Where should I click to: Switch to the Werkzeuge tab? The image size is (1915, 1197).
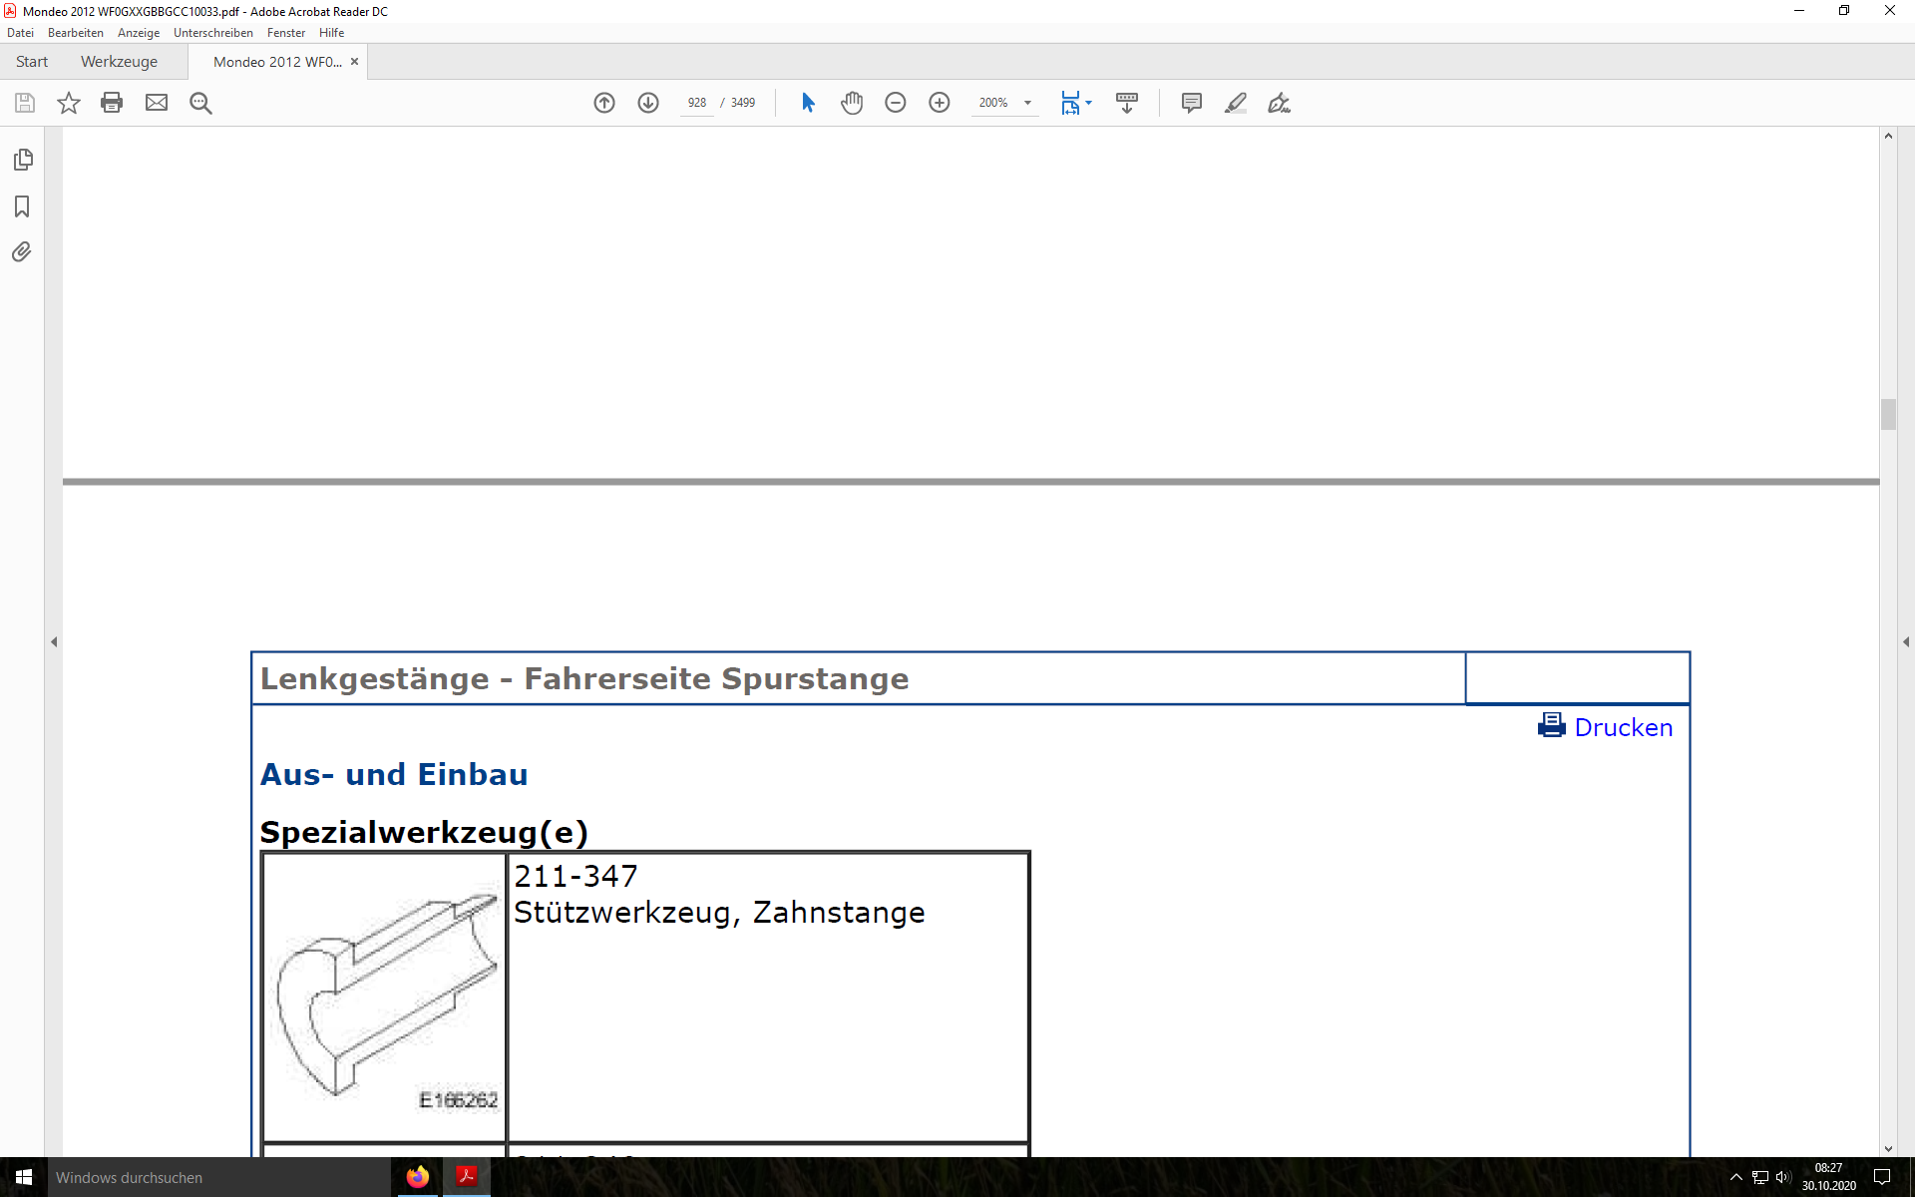[x=119, y=62]
